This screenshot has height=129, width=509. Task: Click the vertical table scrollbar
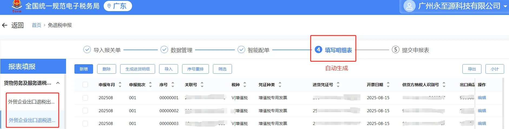coord(503,103)
